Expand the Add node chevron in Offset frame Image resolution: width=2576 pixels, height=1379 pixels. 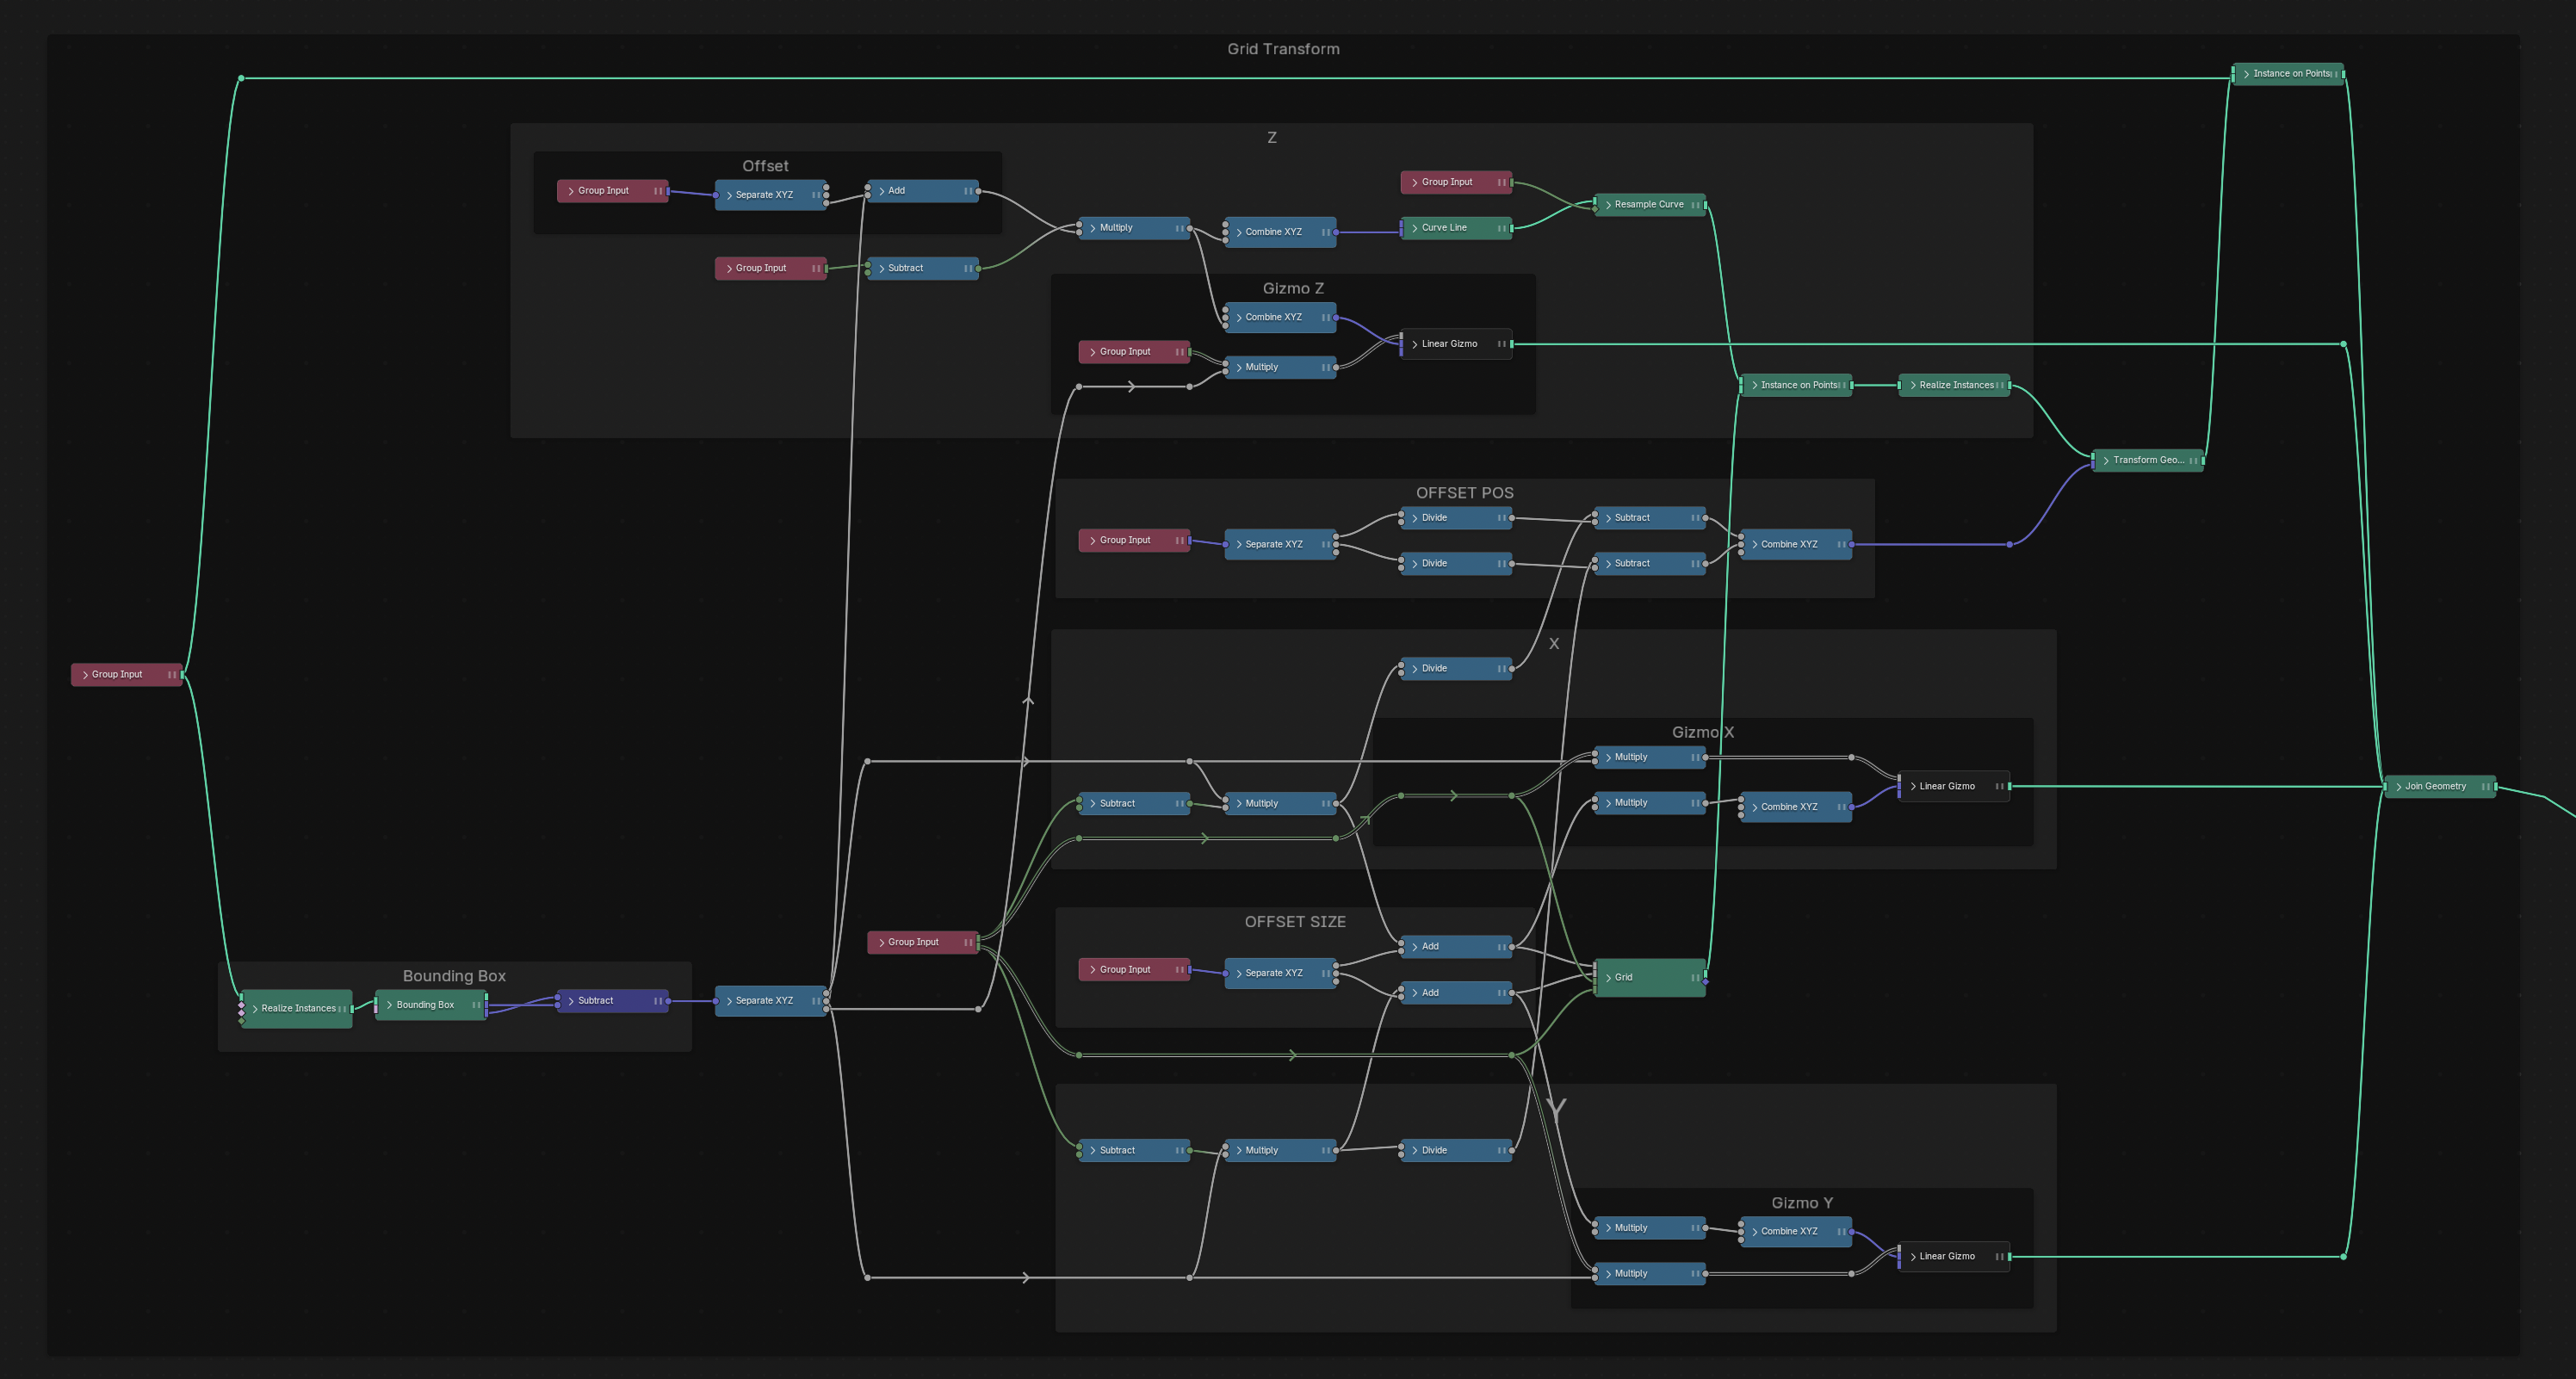click(881, 191)
